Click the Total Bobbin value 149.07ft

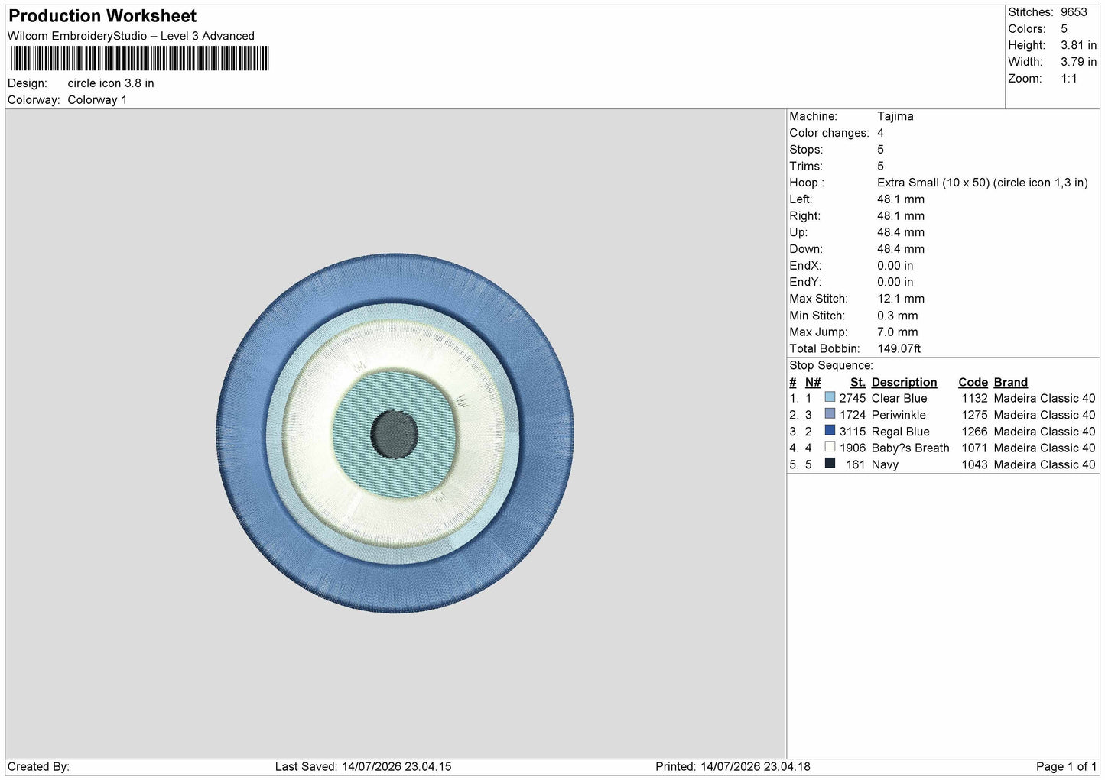point(899,348)
